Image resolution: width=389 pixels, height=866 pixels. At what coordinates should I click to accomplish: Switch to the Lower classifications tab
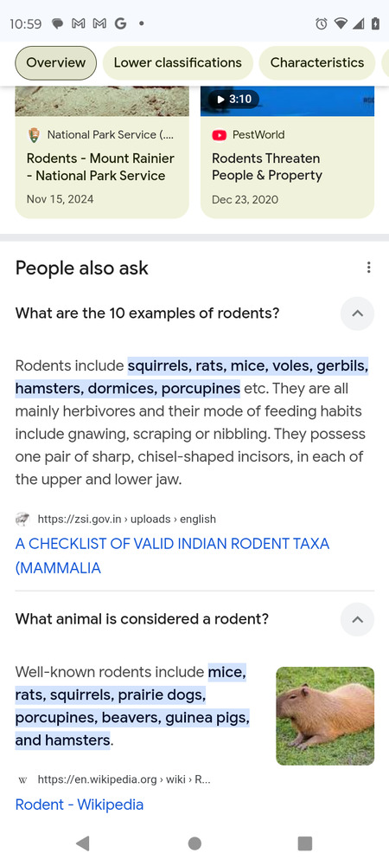point(177,63)
